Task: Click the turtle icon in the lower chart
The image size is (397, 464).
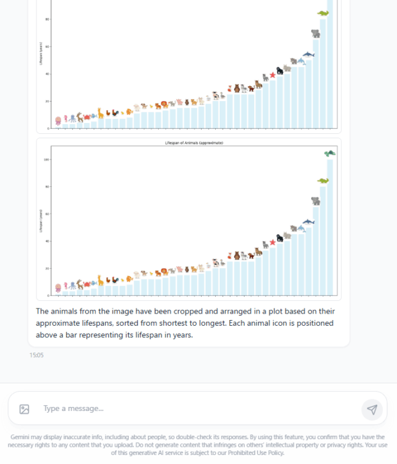Action: pos(330,153)
